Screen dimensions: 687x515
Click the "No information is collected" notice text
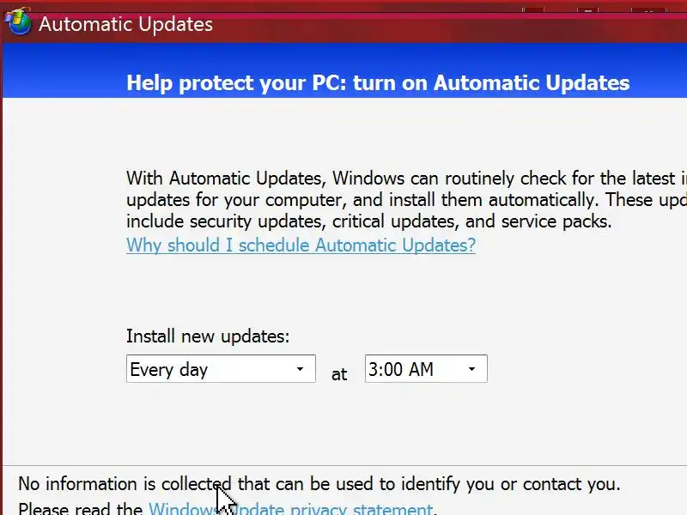point(319,484)
